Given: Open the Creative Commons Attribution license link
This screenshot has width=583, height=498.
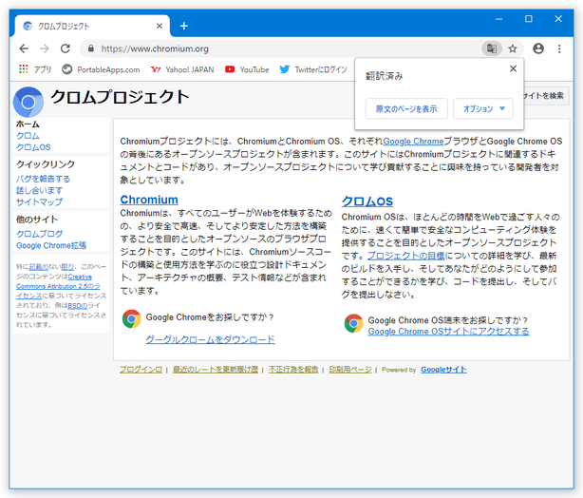Looking at the screenshot, I should 58,286.
